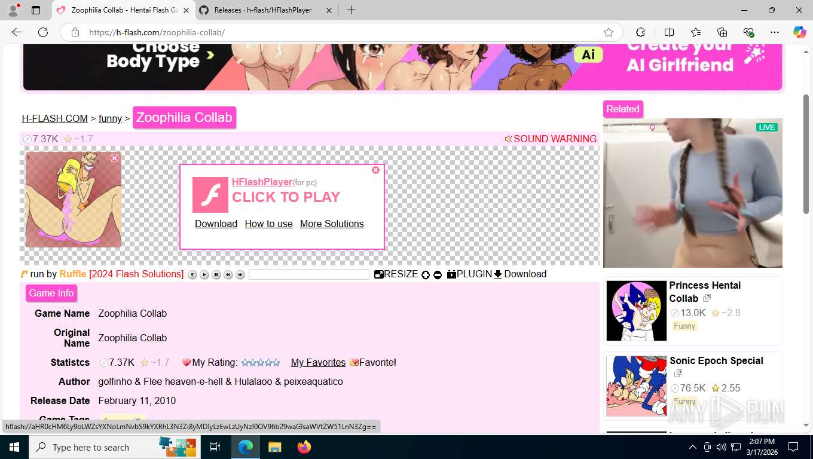
Task: Open the 2024 Flash Solutions link
Action: coord(136,274)
